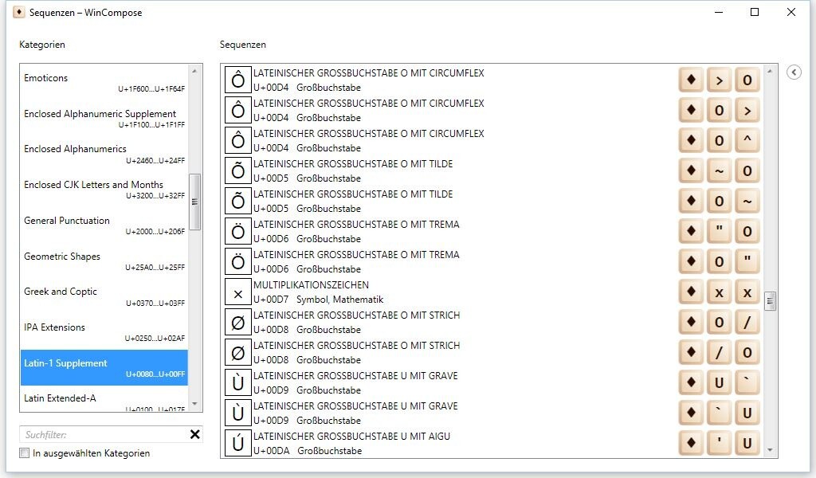816x478 pixels.
Task: Click the sequence list scroll-down arrow
Action: click(771, 450)
